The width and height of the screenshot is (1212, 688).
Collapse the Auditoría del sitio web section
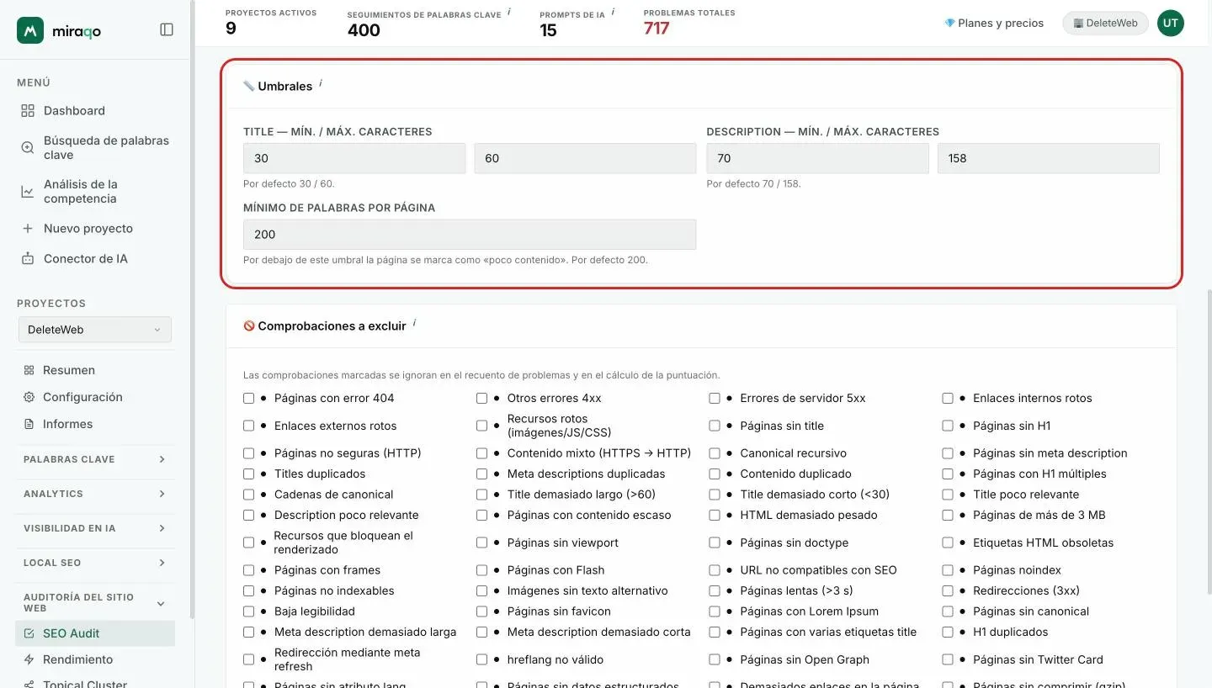pyautogui.click(x=95, y=602)
